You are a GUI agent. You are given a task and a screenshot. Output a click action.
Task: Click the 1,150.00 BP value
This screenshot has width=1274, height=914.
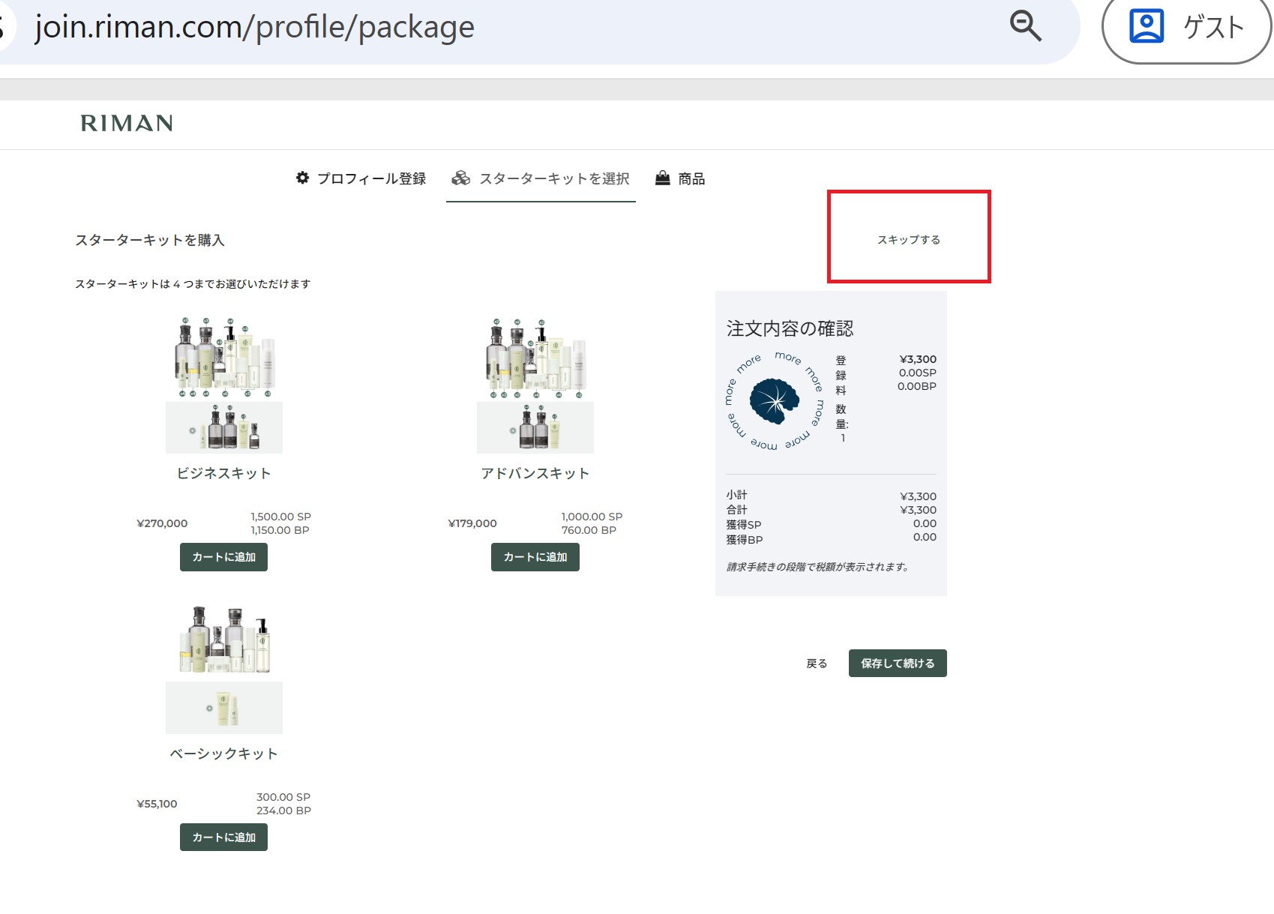click(x=280, y=530)
